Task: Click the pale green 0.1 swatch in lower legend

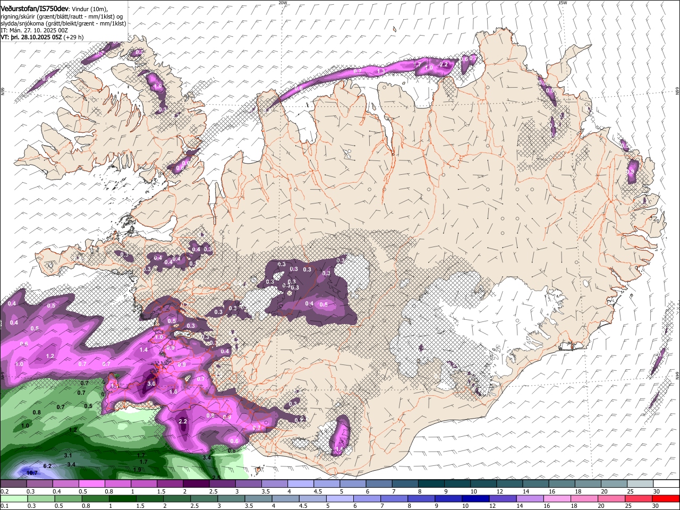Action: click(13, 499)
